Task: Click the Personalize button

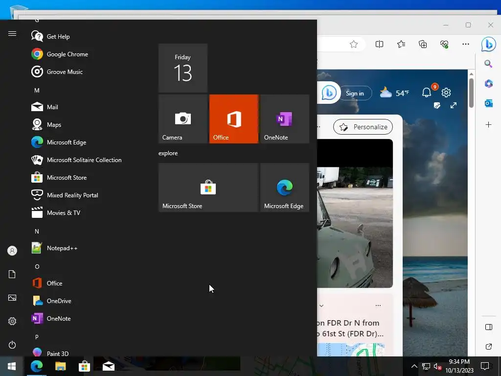Action: (x=363, y=127)
